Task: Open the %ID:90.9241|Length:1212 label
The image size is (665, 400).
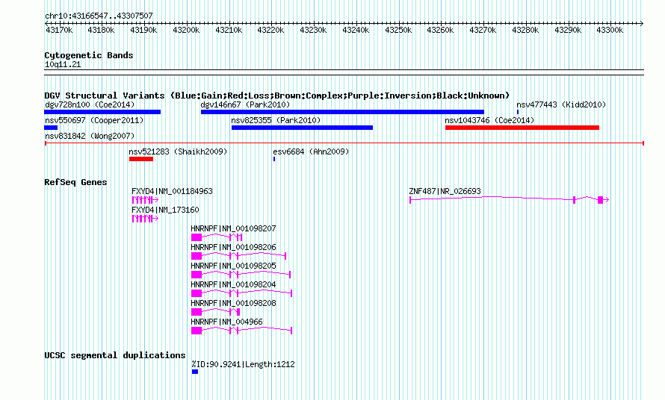Action: 243,364
